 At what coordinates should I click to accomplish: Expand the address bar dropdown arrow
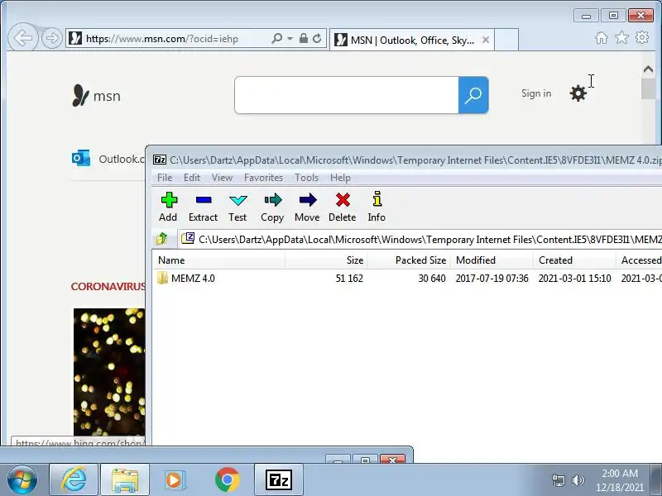click(x=290, y=38)
